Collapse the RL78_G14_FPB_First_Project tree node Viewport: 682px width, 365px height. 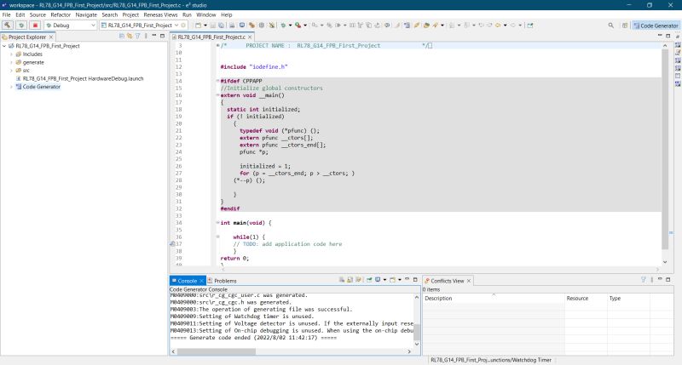(x=4, y=46)
